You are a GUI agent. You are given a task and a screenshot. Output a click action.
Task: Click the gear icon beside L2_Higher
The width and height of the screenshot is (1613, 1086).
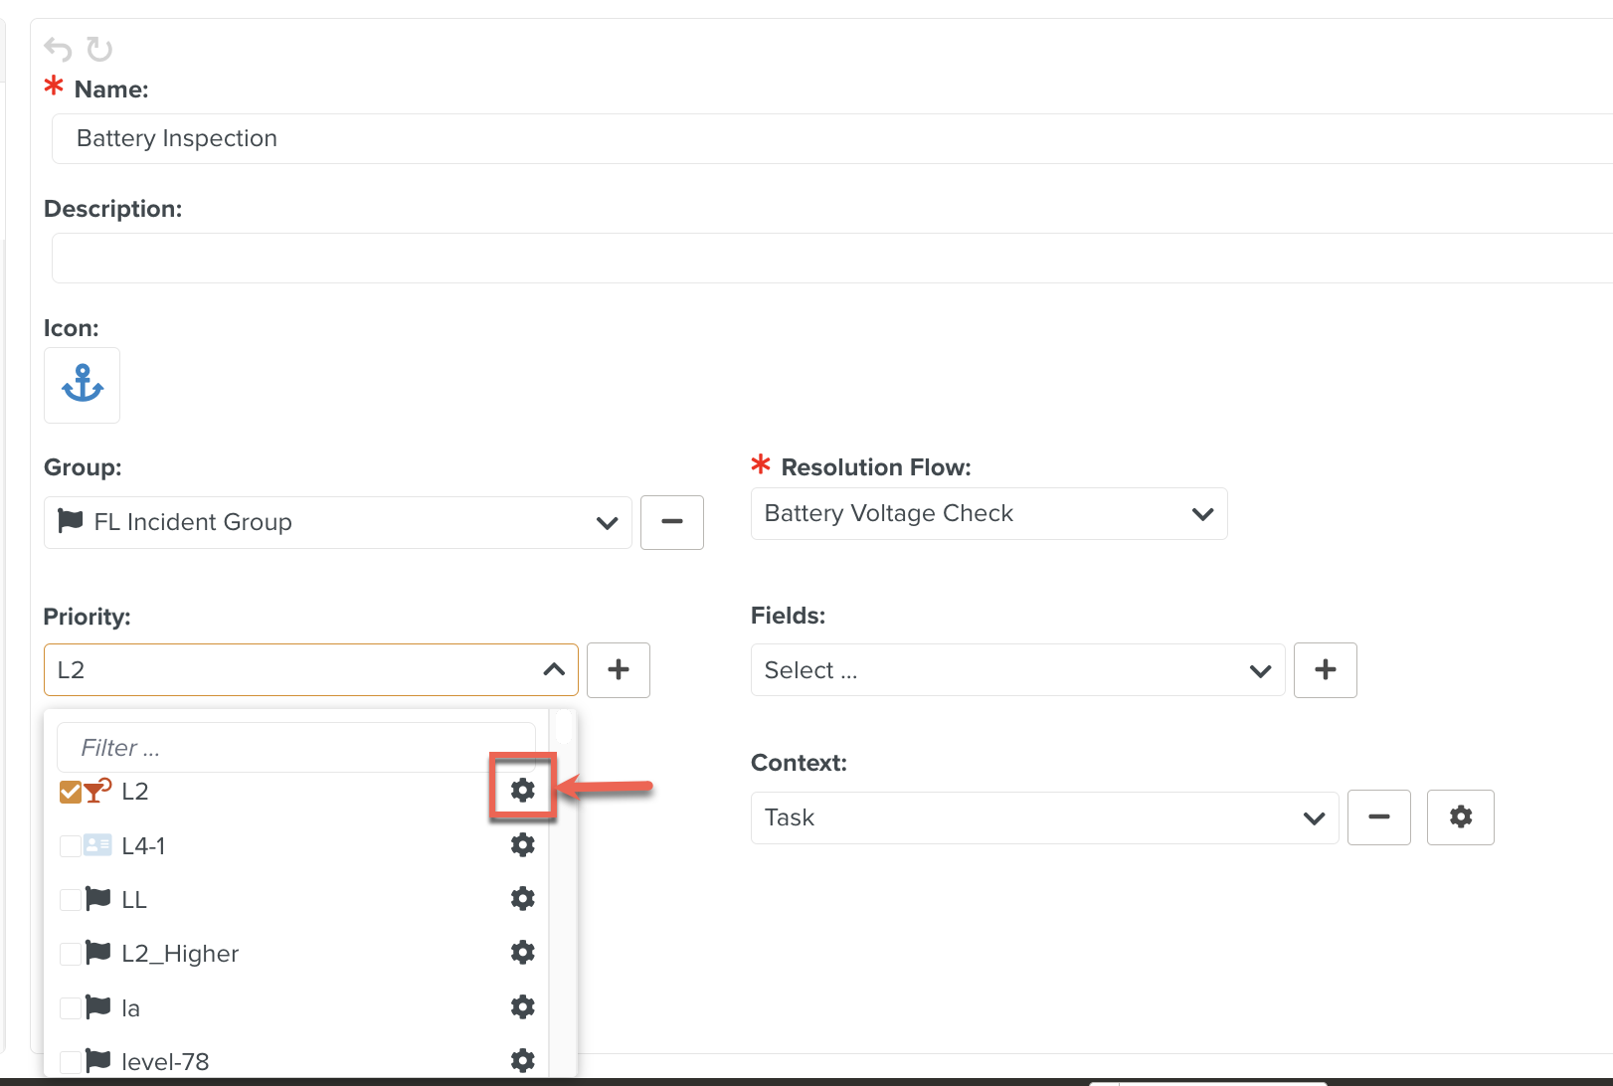(522, 952)
